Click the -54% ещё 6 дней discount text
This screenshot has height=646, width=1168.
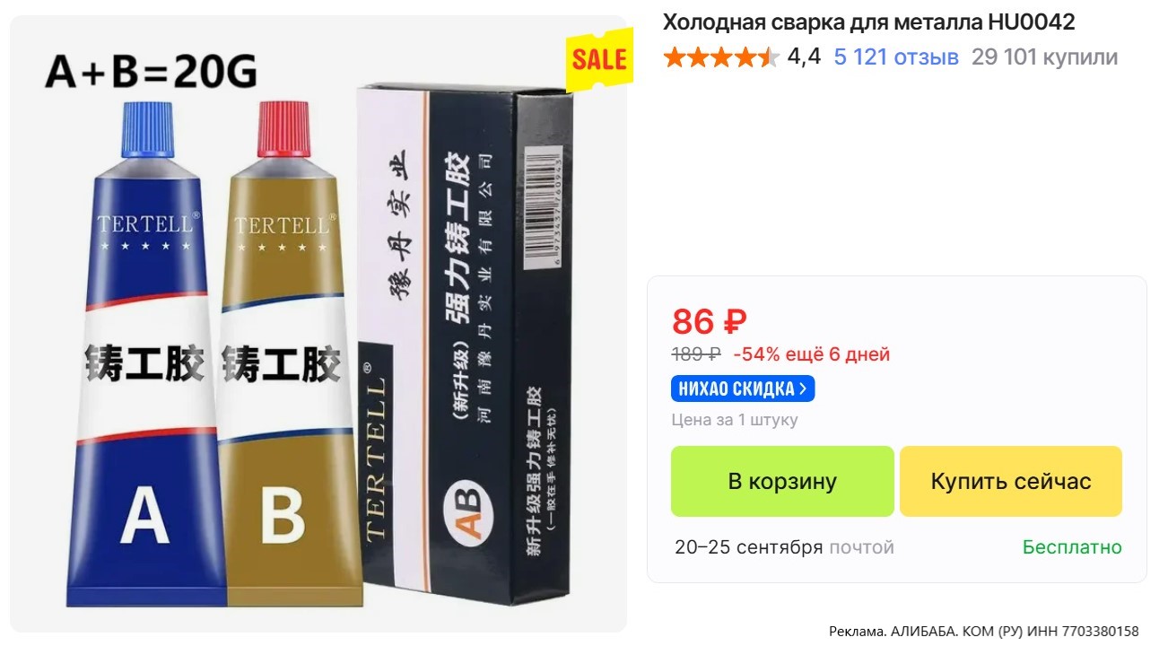tap(811, 354)
